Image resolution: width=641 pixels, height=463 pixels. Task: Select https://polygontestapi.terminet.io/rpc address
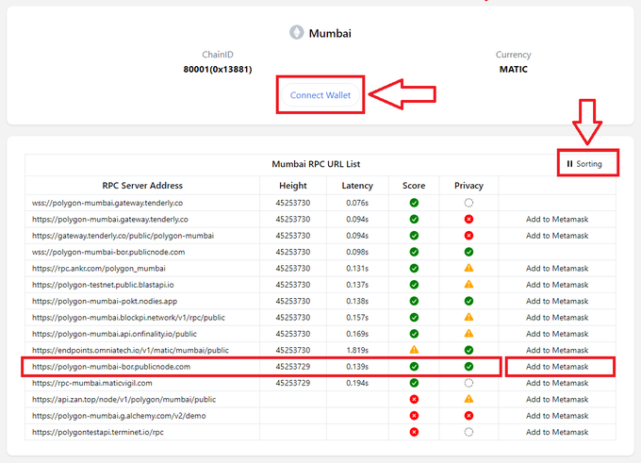click(x=98, y=432)
